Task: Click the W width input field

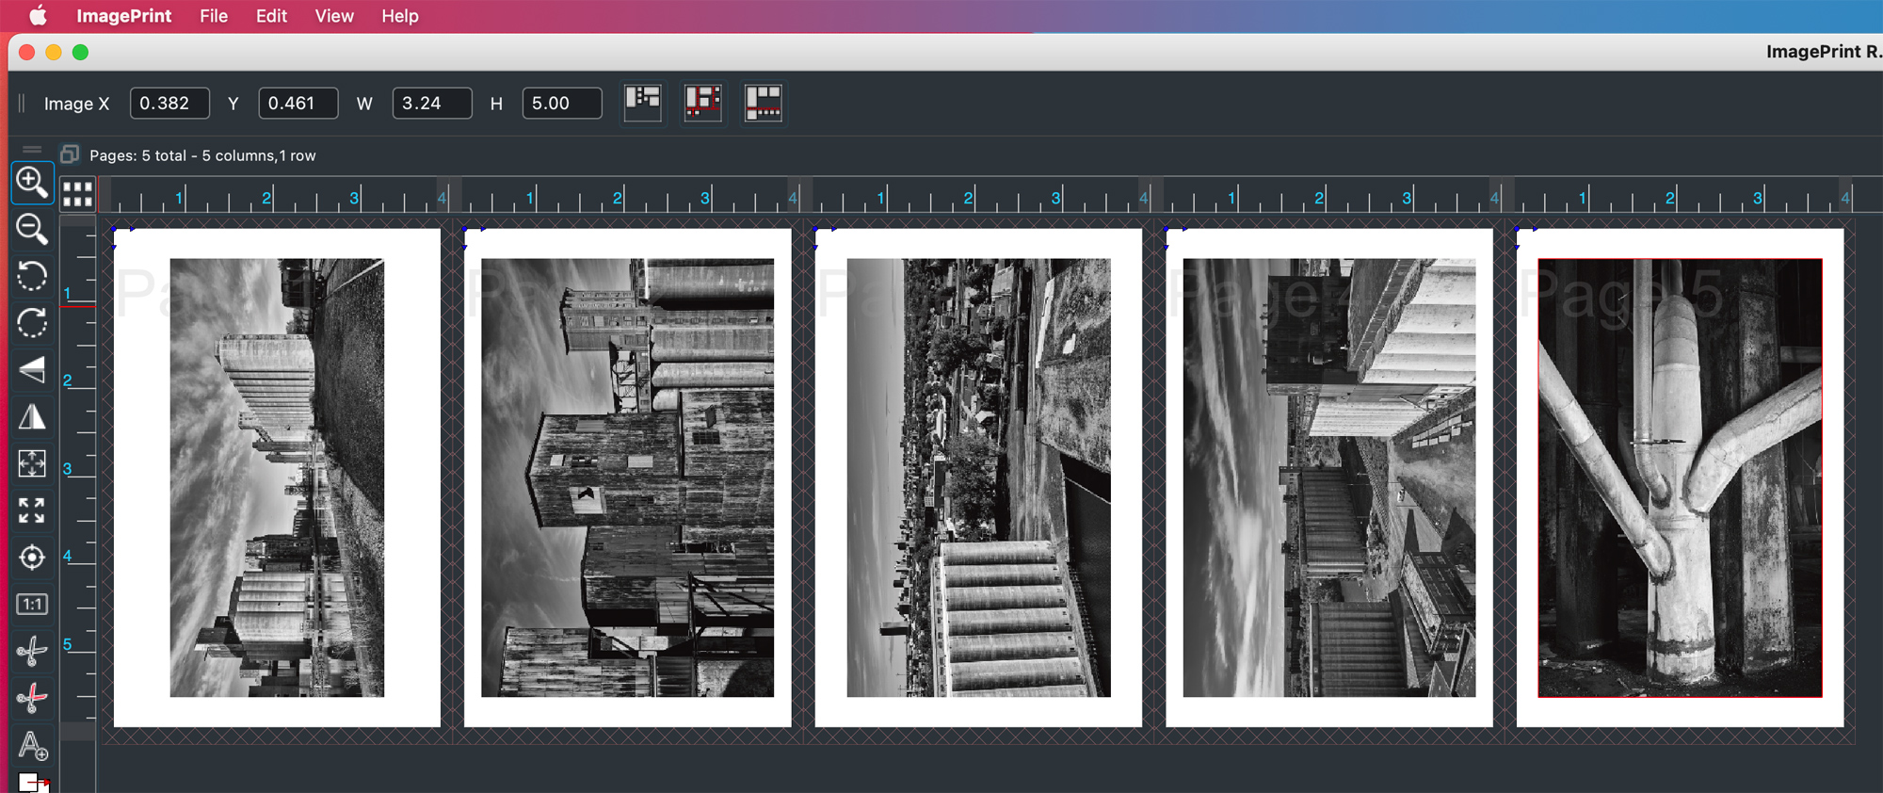Action: [431, 104]
